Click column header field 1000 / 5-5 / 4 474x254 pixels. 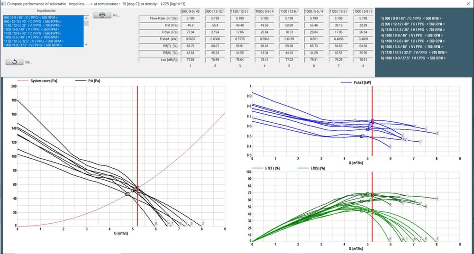coord(314,11)
